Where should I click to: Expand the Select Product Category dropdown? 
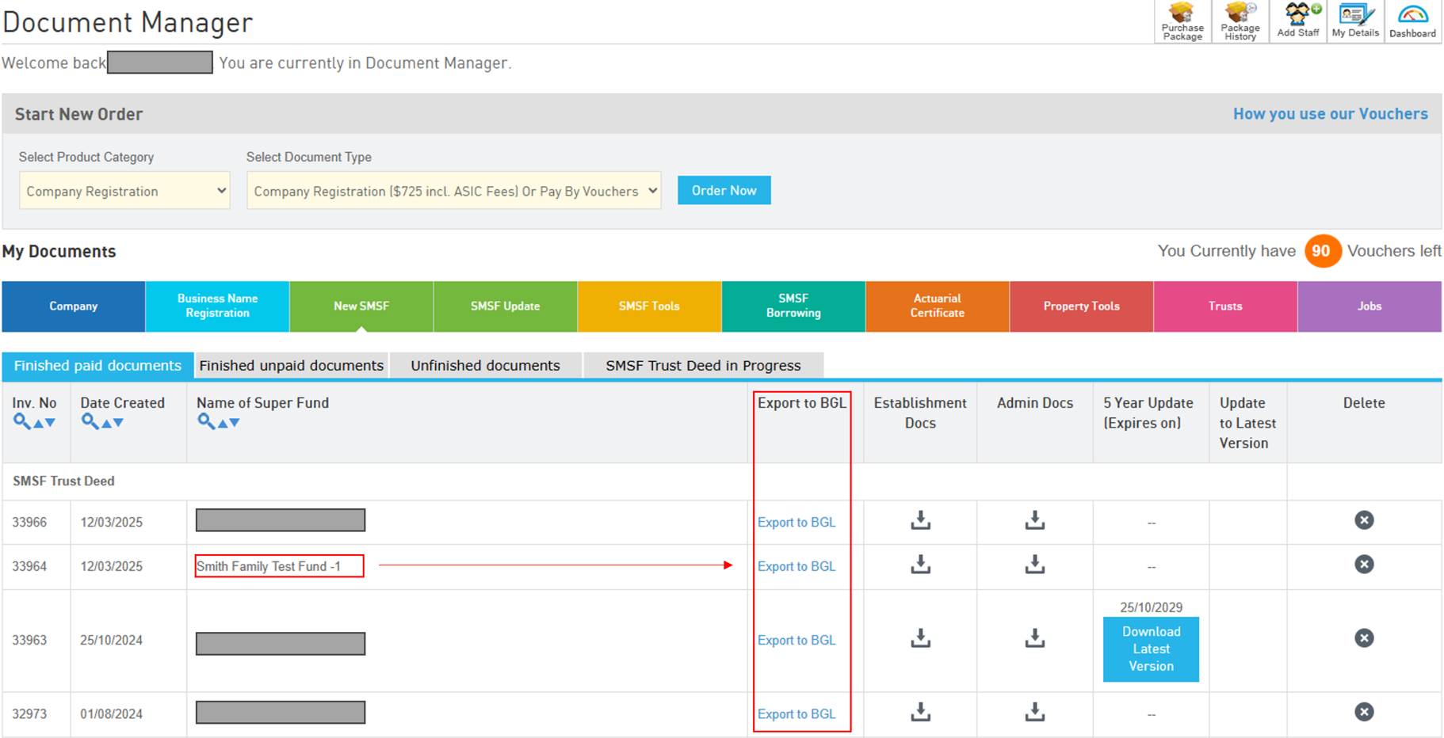point(124,191)
